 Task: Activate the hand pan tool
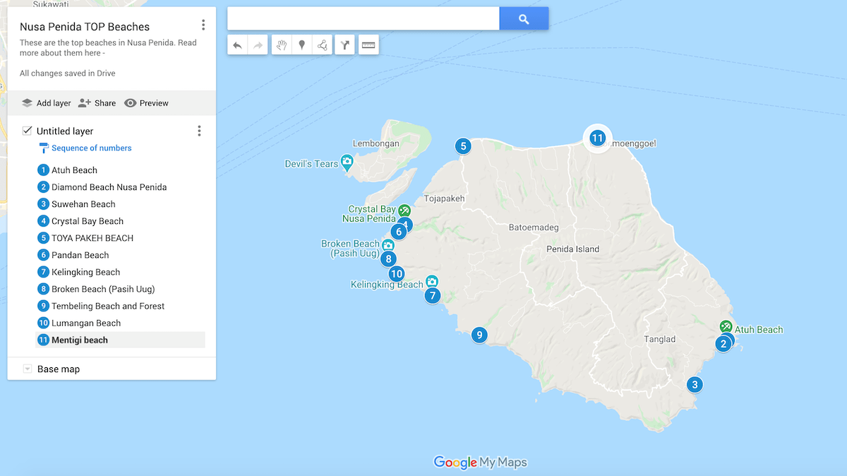[x=281, y=44]
